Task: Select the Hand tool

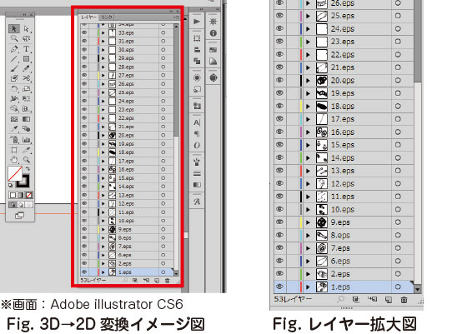Action: (14, 160)
